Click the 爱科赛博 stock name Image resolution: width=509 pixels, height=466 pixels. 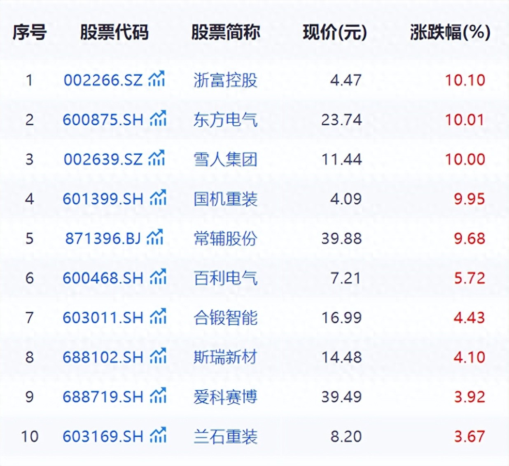[x=225, y=397]
